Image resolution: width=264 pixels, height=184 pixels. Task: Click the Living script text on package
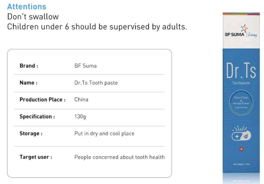click(253, 35)
